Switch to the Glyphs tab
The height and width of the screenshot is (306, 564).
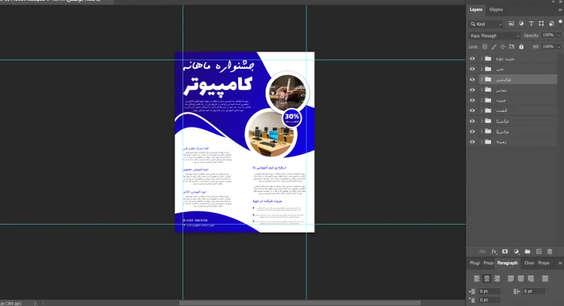click(496, 9)
